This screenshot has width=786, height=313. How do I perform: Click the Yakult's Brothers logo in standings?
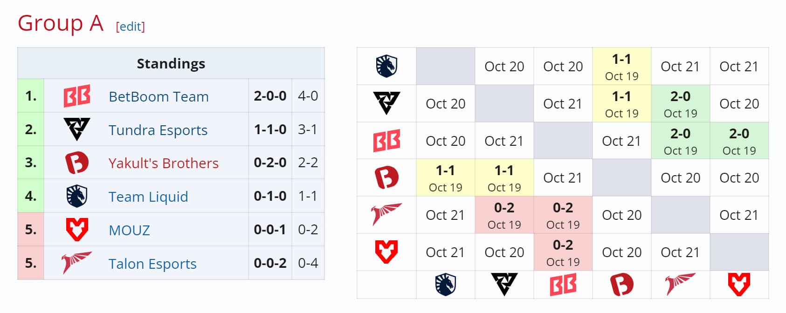click(77, 163)
